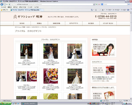Click the breadcrumb HOME link

28,27
